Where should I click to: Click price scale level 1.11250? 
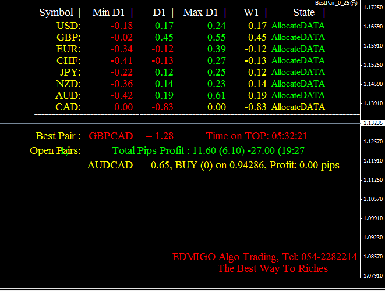pyautogui.click(x=373, y=180)
